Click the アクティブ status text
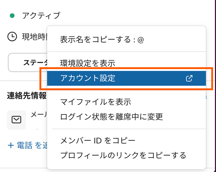Screen dimensions: 216x172 pos(41,16)
